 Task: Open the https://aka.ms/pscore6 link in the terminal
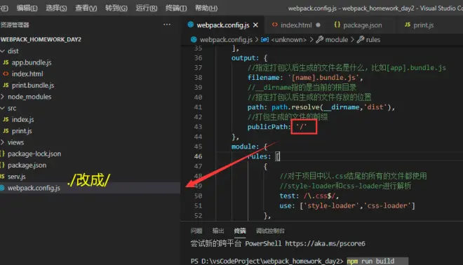tap(325, 243)
